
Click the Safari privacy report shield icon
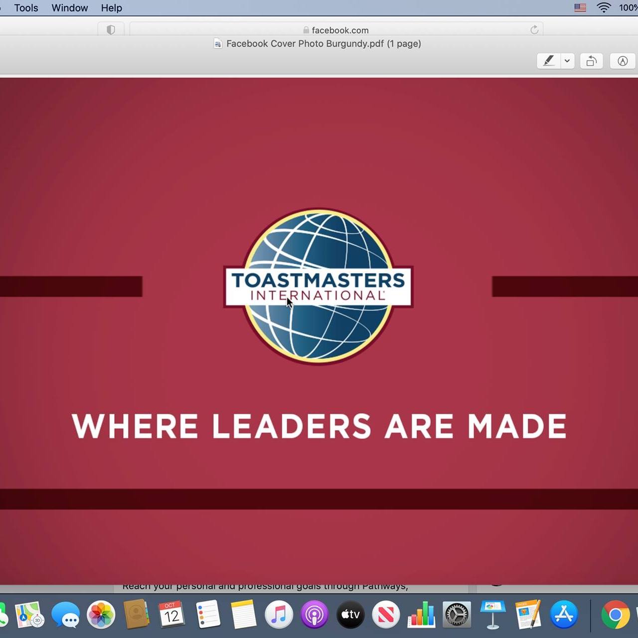(111, 30)
